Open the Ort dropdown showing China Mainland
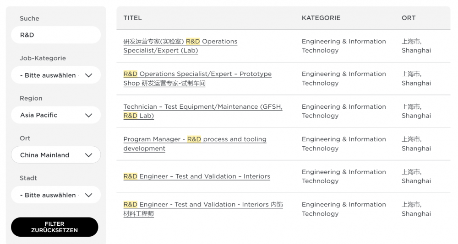The width and height of the screenshot is (458, 244). 50,155
